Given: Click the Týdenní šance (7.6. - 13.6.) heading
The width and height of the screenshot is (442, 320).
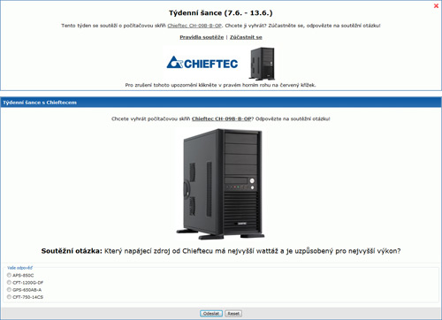Looking at the screenshot, I should coord(221,13).
